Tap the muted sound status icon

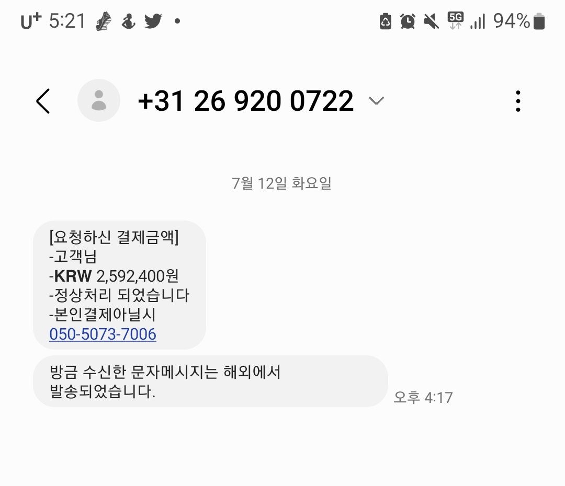point(431,21)
